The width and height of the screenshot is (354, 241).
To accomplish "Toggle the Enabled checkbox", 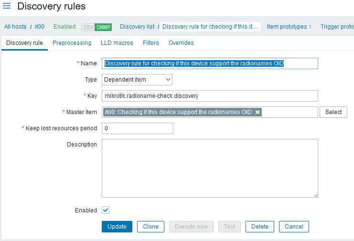I will point(106,210).
